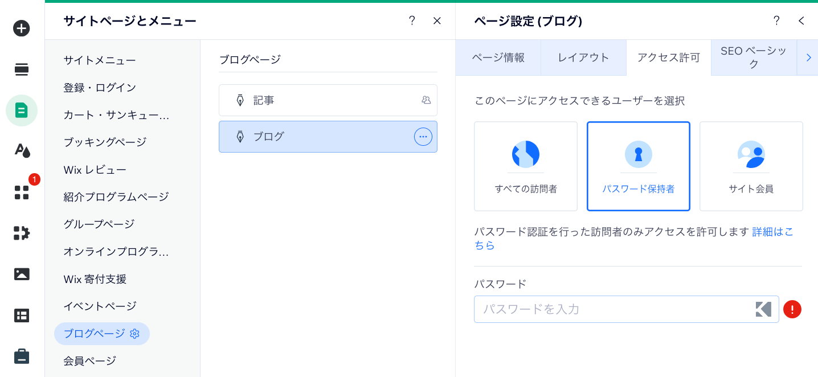Viewport: 818px width, 377px height.
Task: Open the App Market with notification badge
Action: pos(22,193)
